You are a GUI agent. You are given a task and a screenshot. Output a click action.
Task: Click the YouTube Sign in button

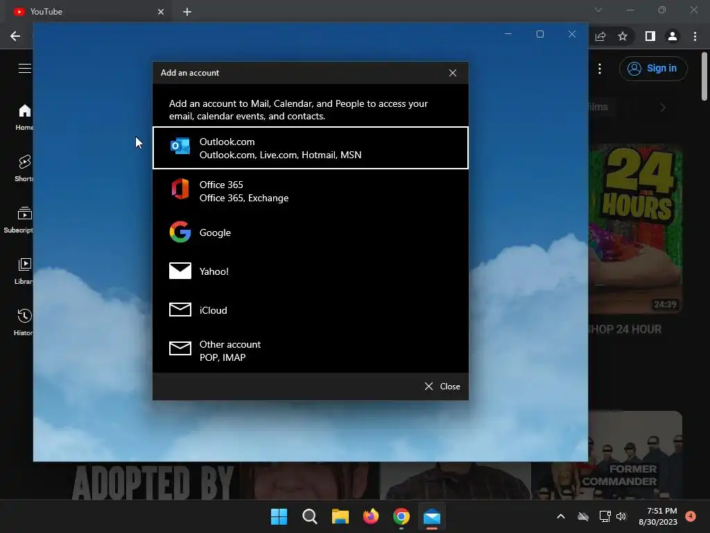pos(653,69)
